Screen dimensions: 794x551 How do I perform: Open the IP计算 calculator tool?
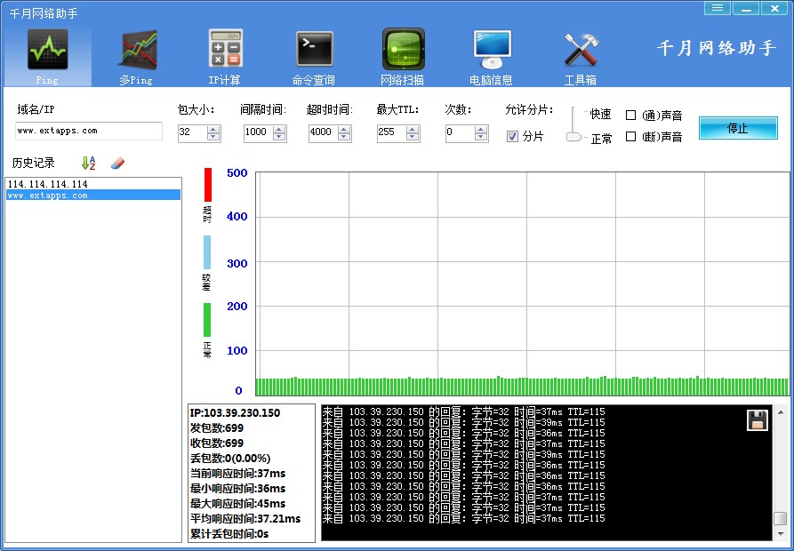pyautogui.click(x=225, y=56)
